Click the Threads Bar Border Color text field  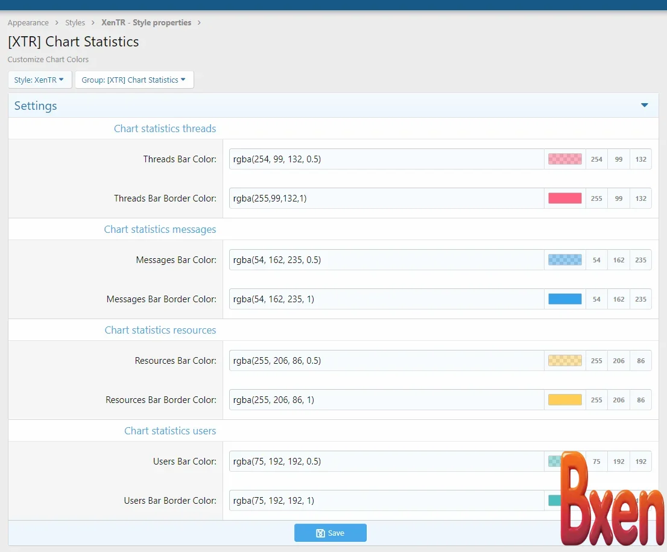[386, 198]
